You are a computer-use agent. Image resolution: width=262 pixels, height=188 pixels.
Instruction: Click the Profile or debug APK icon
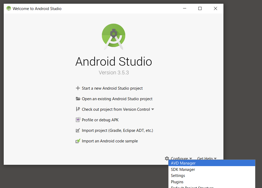click(x=78, y=120)
